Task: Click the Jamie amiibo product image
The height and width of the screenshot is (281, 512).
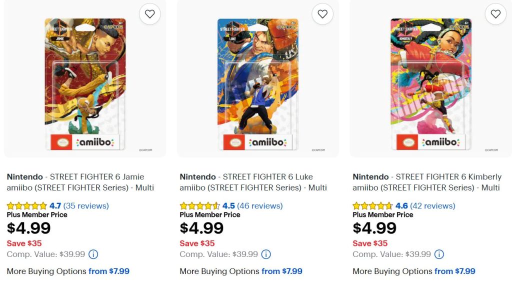Action: pos(85,84)
